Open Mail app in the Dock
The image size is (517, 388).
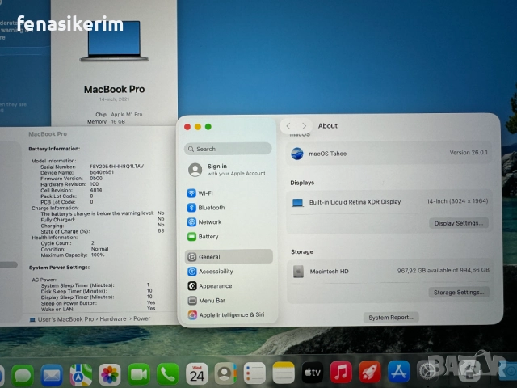tap(52, 375)
